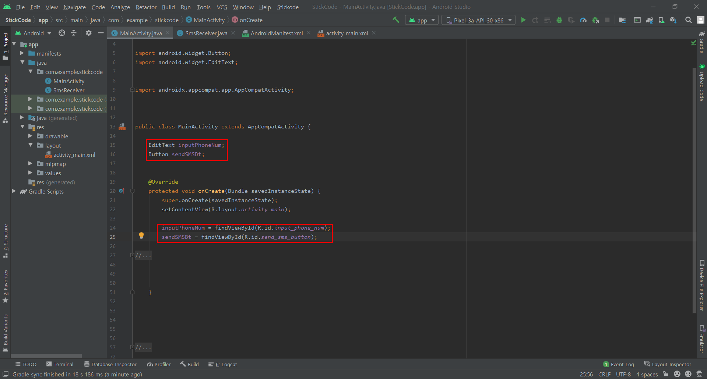Click the happy smiley feedback icon
Screen dimensions: 707x379
pyautogui.click(x=677, y=374)
